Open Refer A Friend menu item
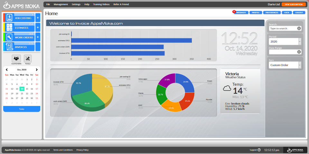 121,4
